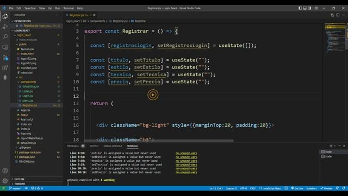Open package.json in the file tree
This screenshot has height=196, width=348.
coord(27,157)
